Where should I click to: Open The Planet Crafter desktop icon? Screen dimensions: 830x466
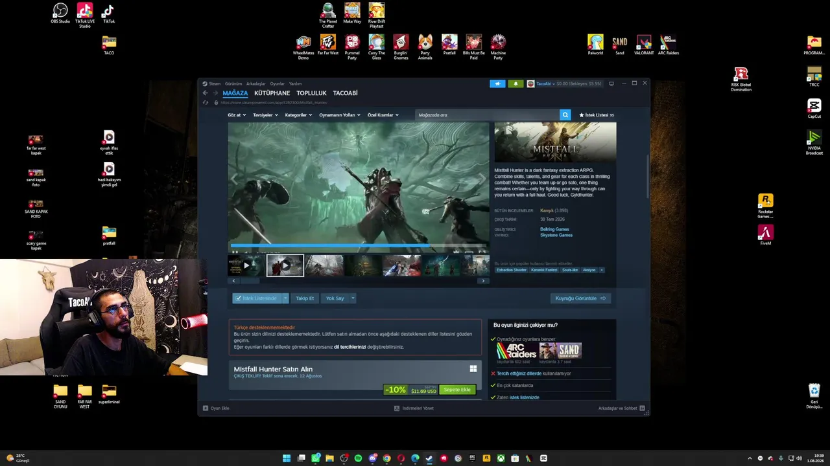[328, 16]
